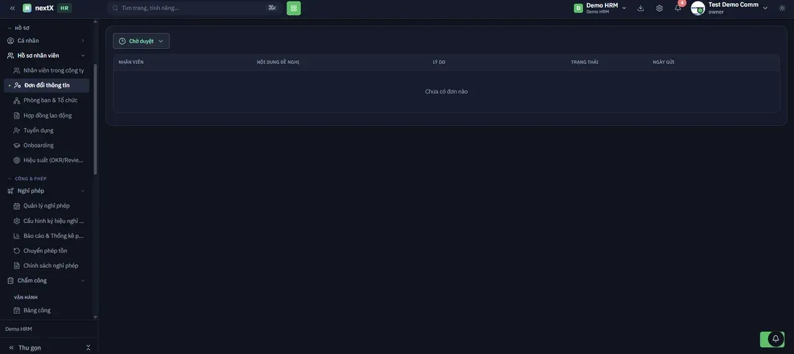
Task: Click the download icon in header
Action: (x=641, y=8)
